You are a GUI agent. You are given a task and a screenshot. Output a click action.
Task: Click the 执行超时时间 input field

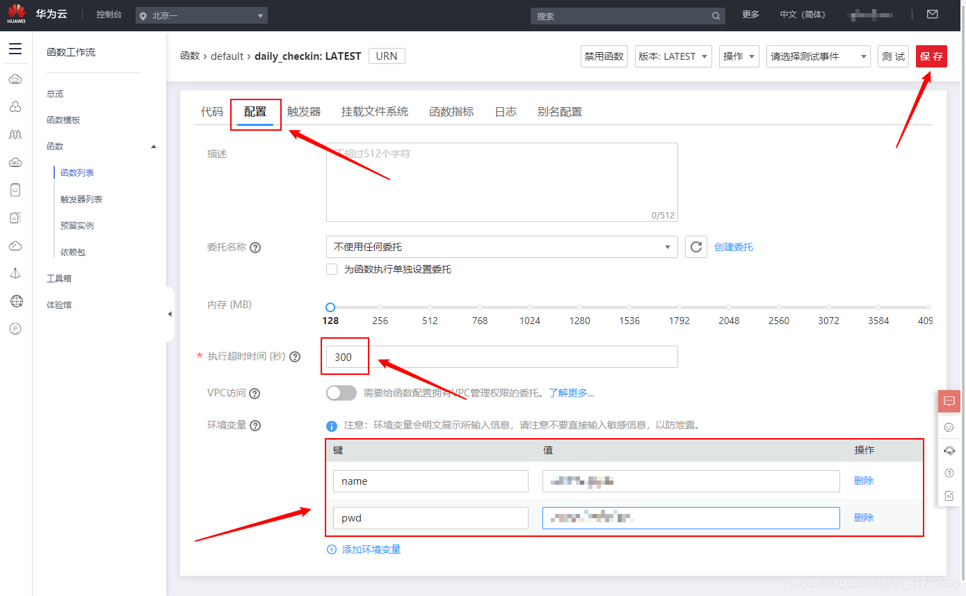[x=502, y=357]
